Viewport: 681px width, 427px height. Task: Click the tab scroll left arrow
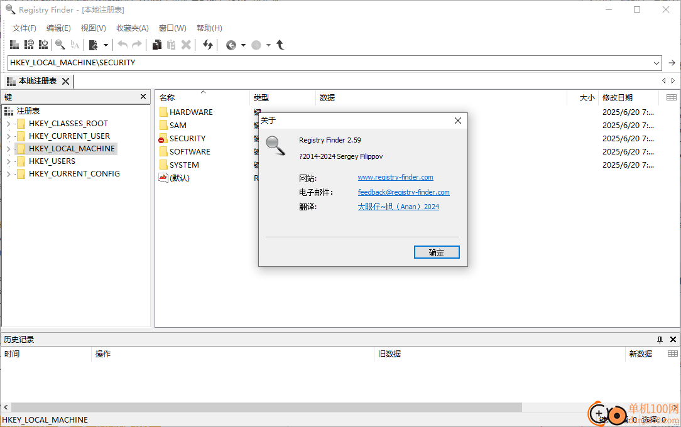663,81
